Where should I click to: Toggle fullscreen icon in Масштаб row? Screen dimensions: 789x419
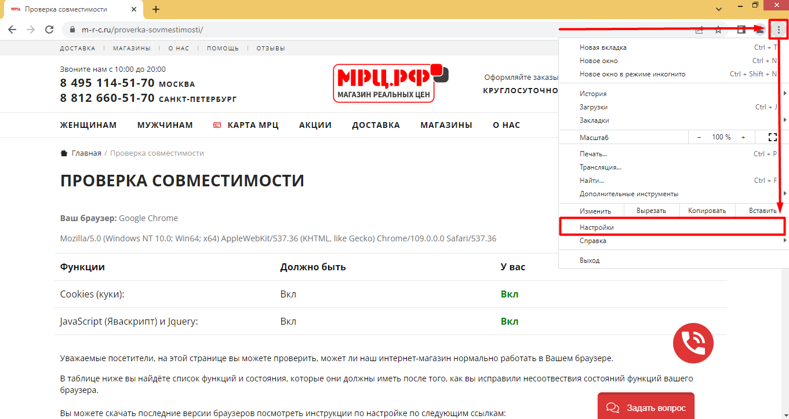tap(772, 137)
